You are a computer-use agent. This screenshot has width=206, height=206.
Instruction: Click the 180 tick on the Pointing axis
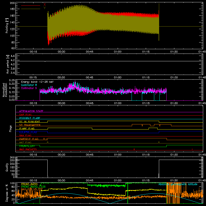pos(12,9)
